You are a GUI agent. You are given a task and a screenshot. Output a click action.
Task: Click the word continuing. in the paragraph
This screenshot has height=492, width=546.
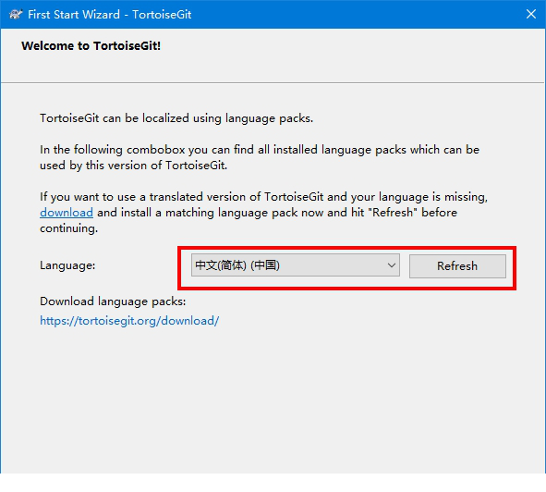[x=69, y=228]
